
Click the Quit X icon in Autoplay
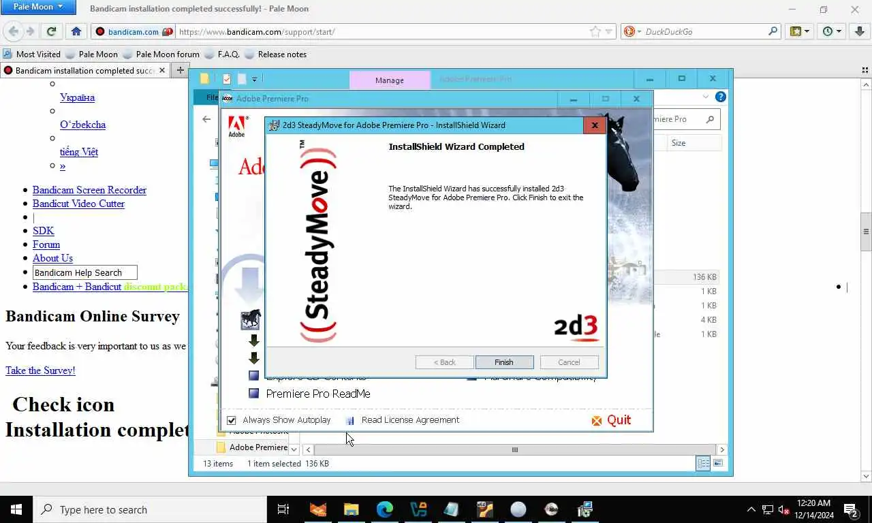[x=597, y=421]
